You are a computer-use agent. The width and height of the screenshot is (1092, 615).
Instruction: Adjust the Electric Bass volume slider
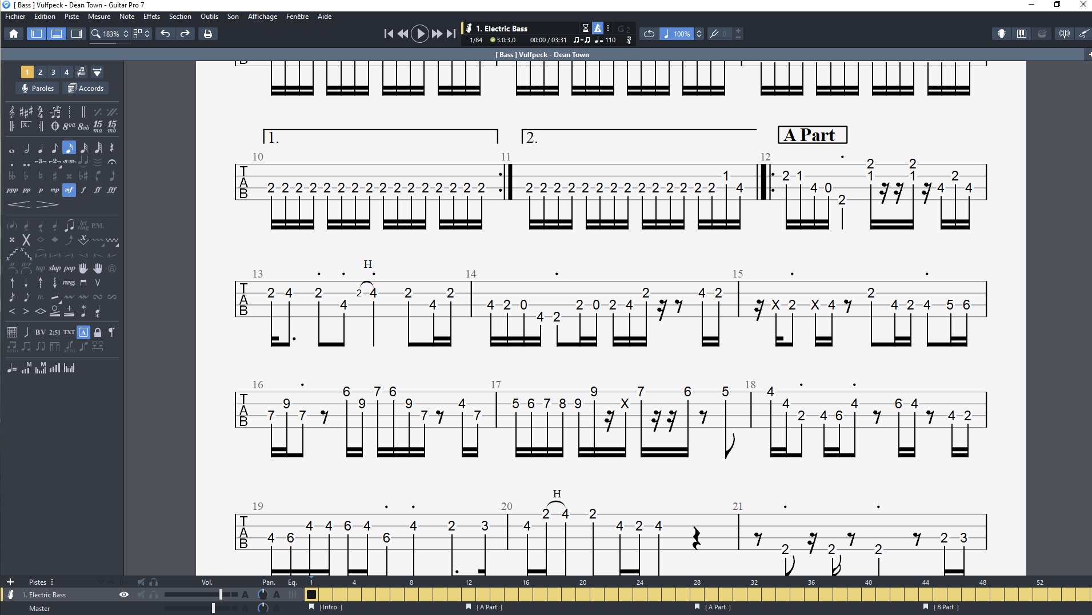click(x=221, y=594)
